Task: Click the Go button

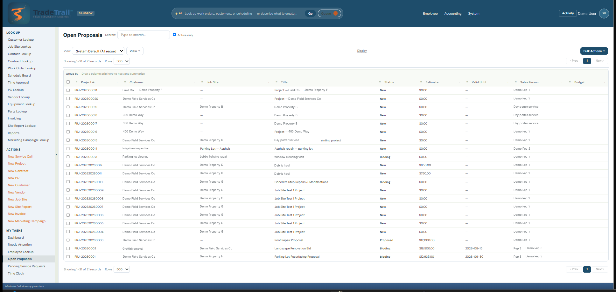Action: 310,13
